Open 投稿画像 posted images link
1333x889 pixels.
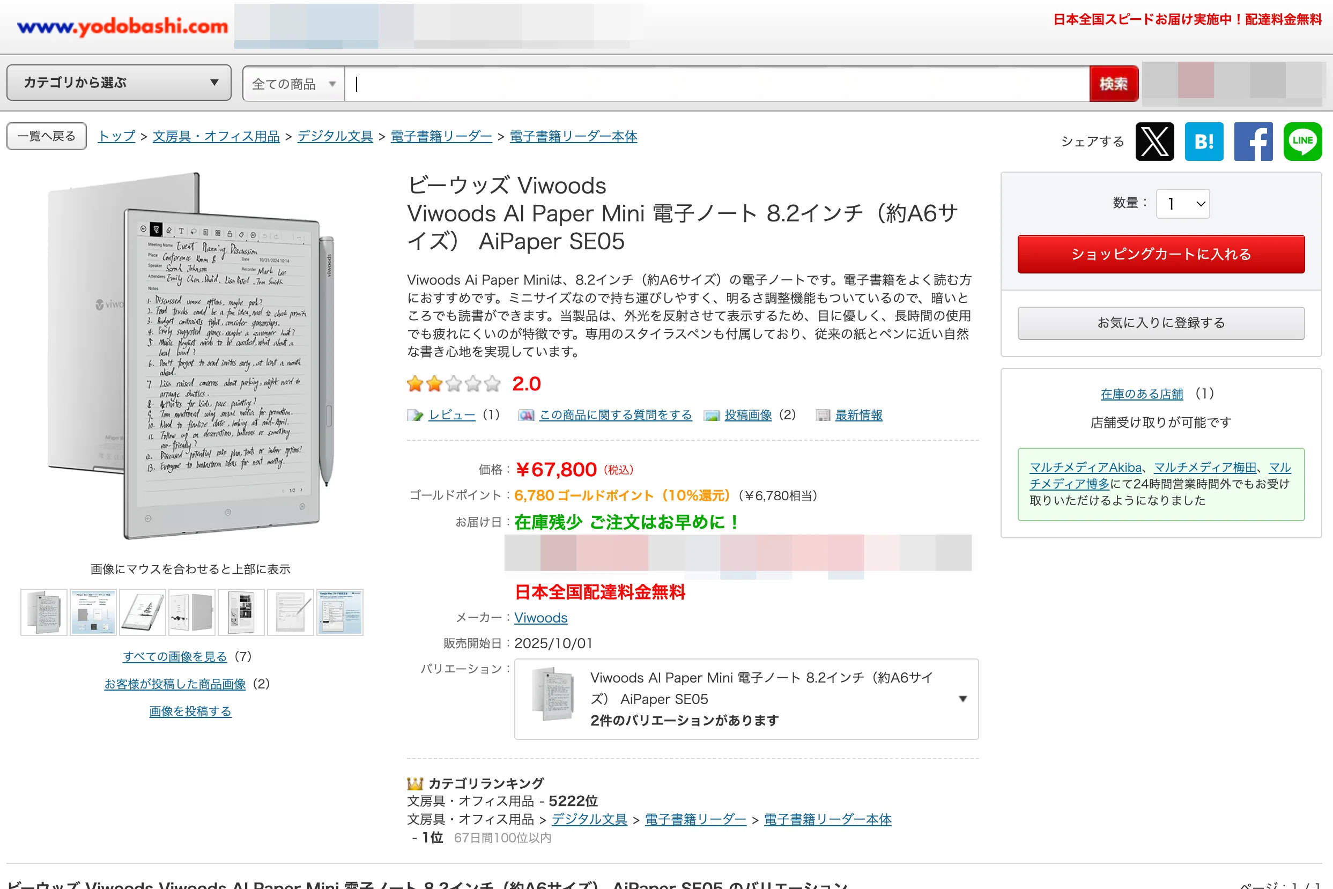[748, 415]
